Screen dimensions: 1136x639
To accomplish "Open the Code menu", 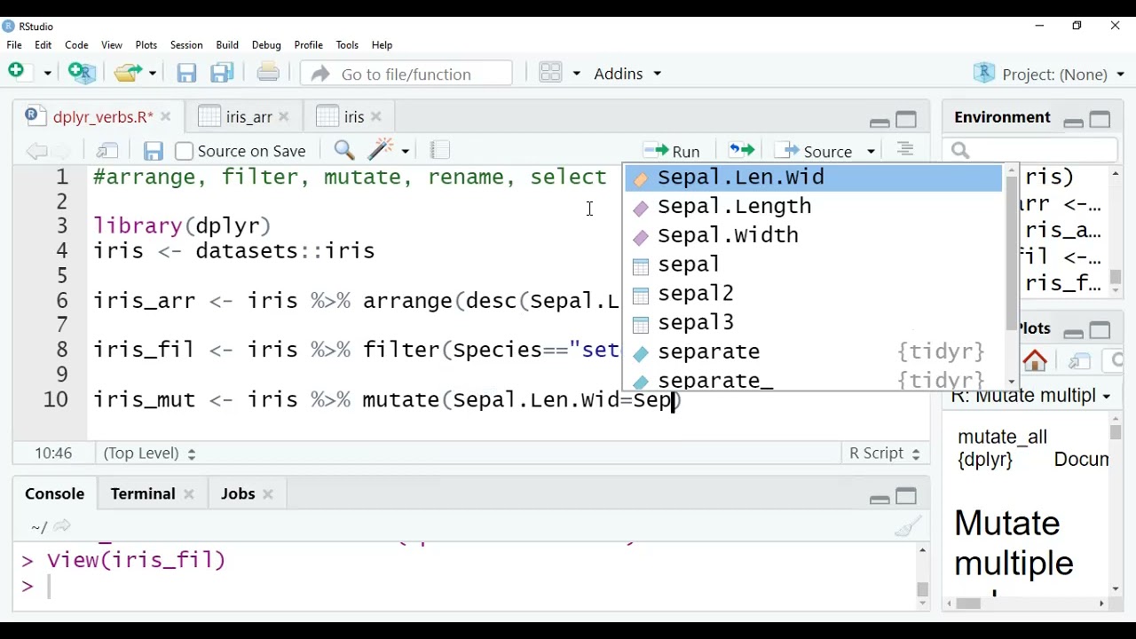I will pos(77,44).
